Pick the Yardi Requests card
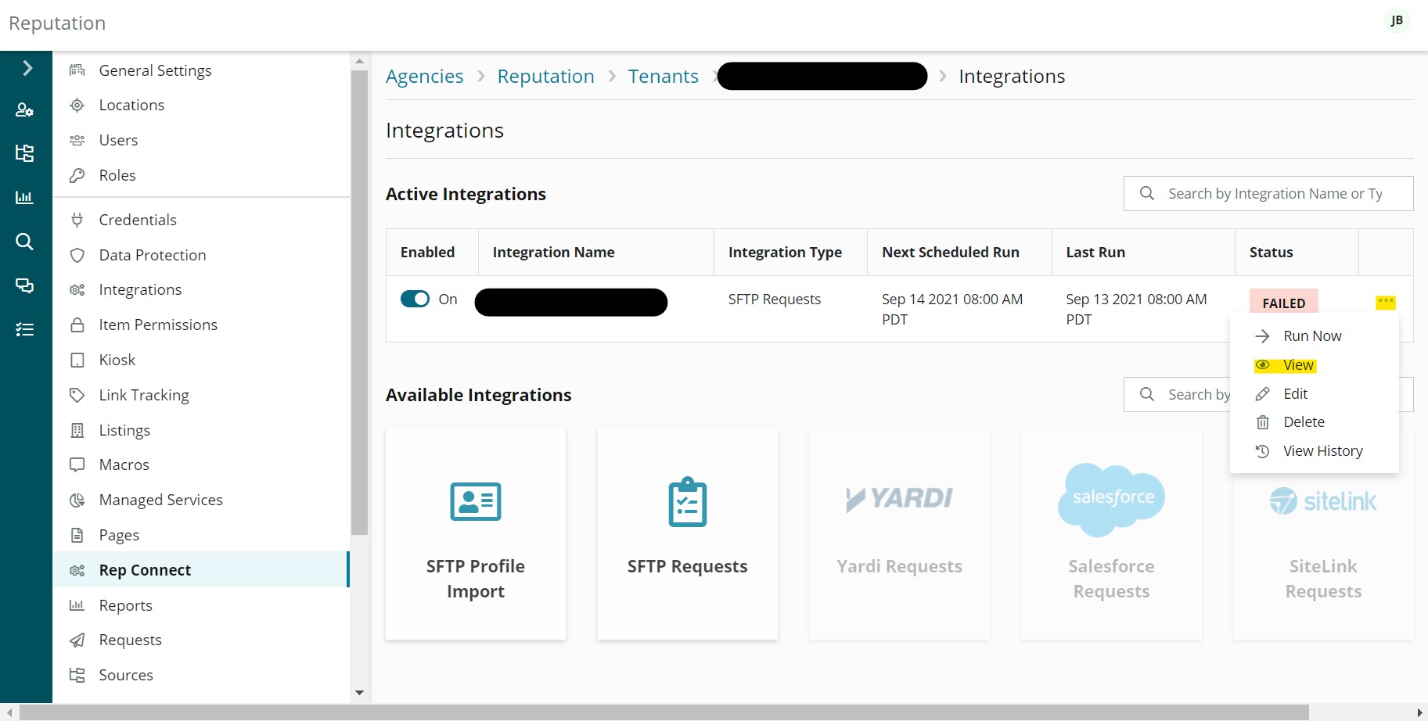 tap(900, 534)
